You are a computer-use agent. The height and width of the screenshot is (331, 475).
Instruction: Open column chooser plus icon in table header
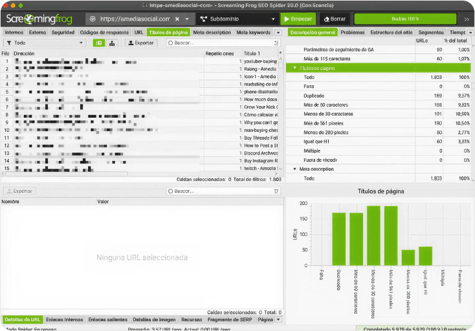tap(280, 53)
